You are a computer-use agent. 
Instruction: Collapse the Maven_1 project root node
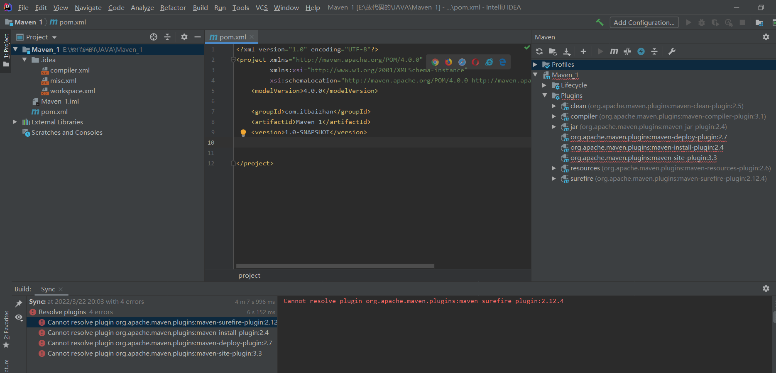(15, 49)
